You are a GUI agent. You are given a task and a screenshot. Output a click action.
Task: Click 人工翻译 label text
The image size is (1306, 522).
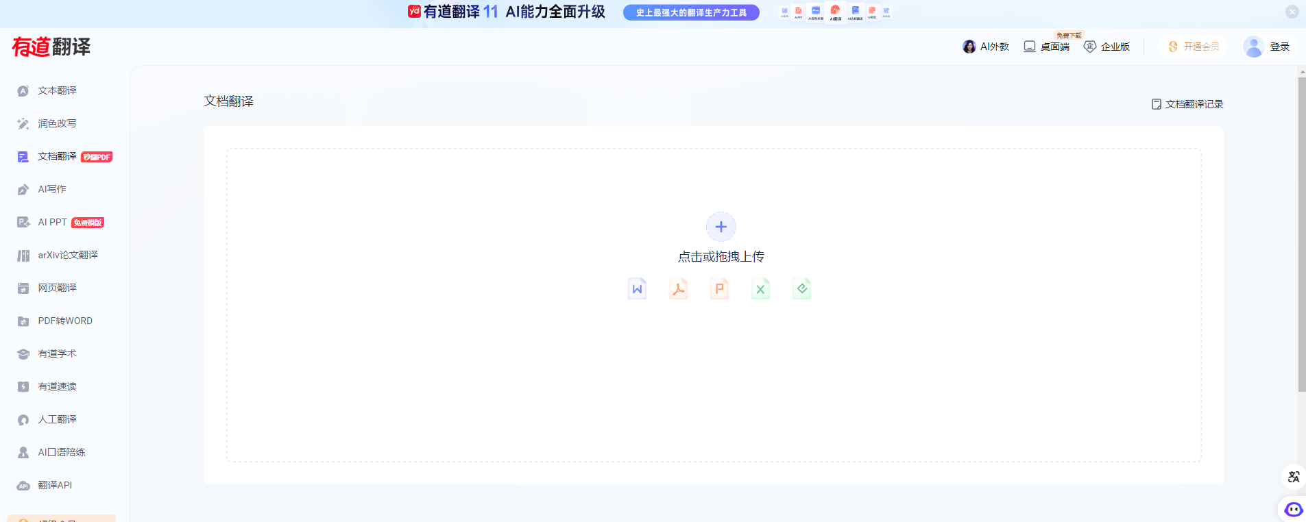58,420
